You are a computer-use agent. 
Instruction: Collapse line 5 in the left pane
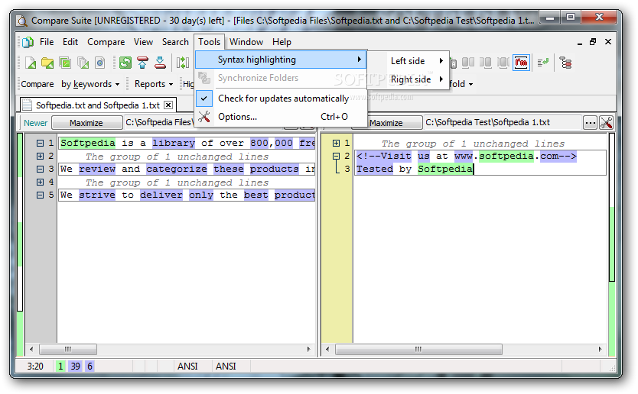(x=40, y=195)
